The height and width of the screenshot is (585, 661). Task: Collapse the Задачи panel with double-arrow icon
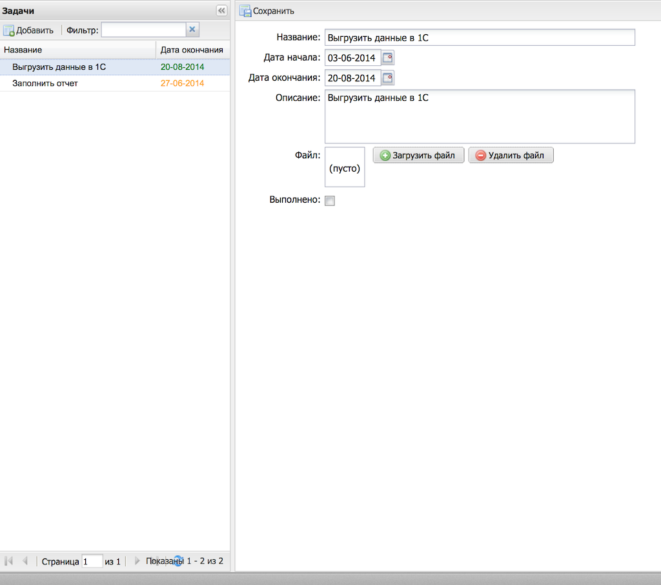click(x=221, y=10)
